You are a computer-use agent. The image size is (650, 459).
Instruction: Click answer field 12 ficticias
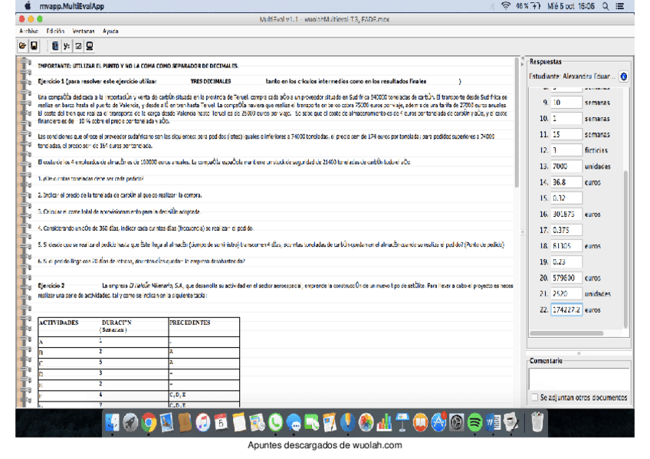click(566, 150)
